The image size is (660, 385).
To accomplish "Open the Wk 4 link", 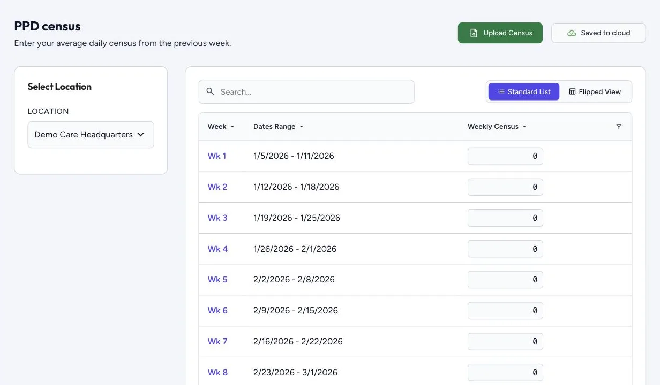I will 218,249.
